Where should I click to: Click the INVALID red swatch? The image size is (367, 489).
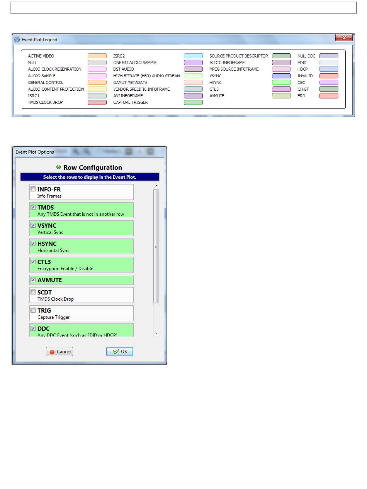point(329,76)
